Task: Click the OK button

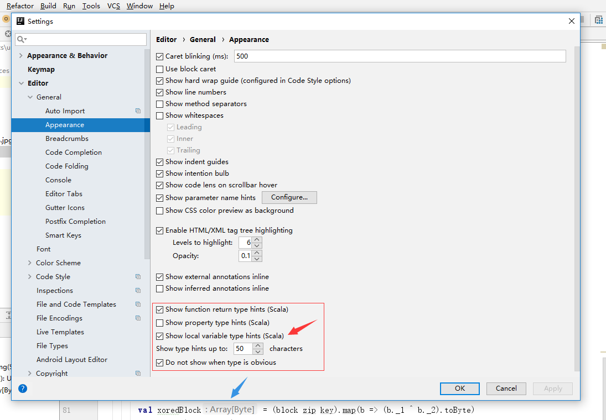Action: pos(460,389)
